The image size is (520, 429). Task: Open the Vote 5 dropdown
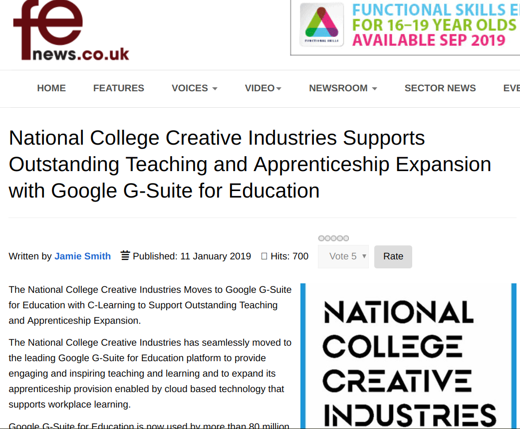click(343, 256)
